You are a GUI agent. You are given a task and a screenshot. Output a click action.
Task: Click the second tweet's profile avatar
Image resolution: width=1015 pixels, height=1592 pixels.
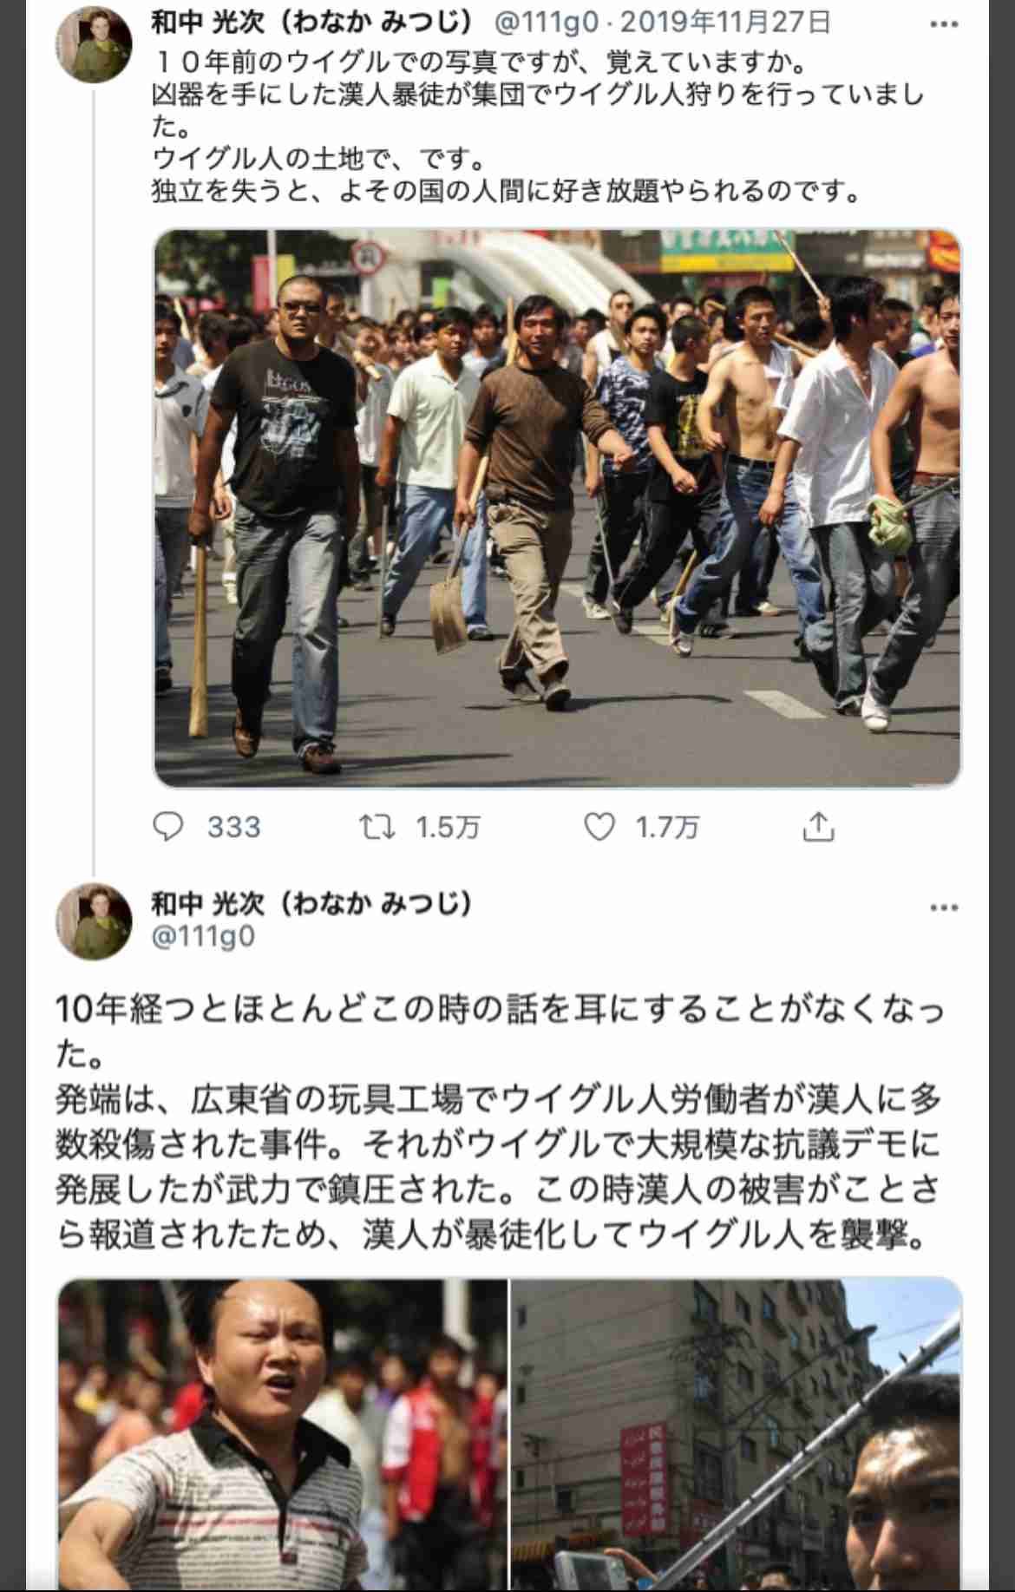[x=94, y=921]
